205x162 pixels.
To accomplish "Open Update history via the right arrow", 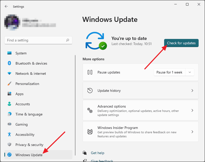I will (192, 90).
